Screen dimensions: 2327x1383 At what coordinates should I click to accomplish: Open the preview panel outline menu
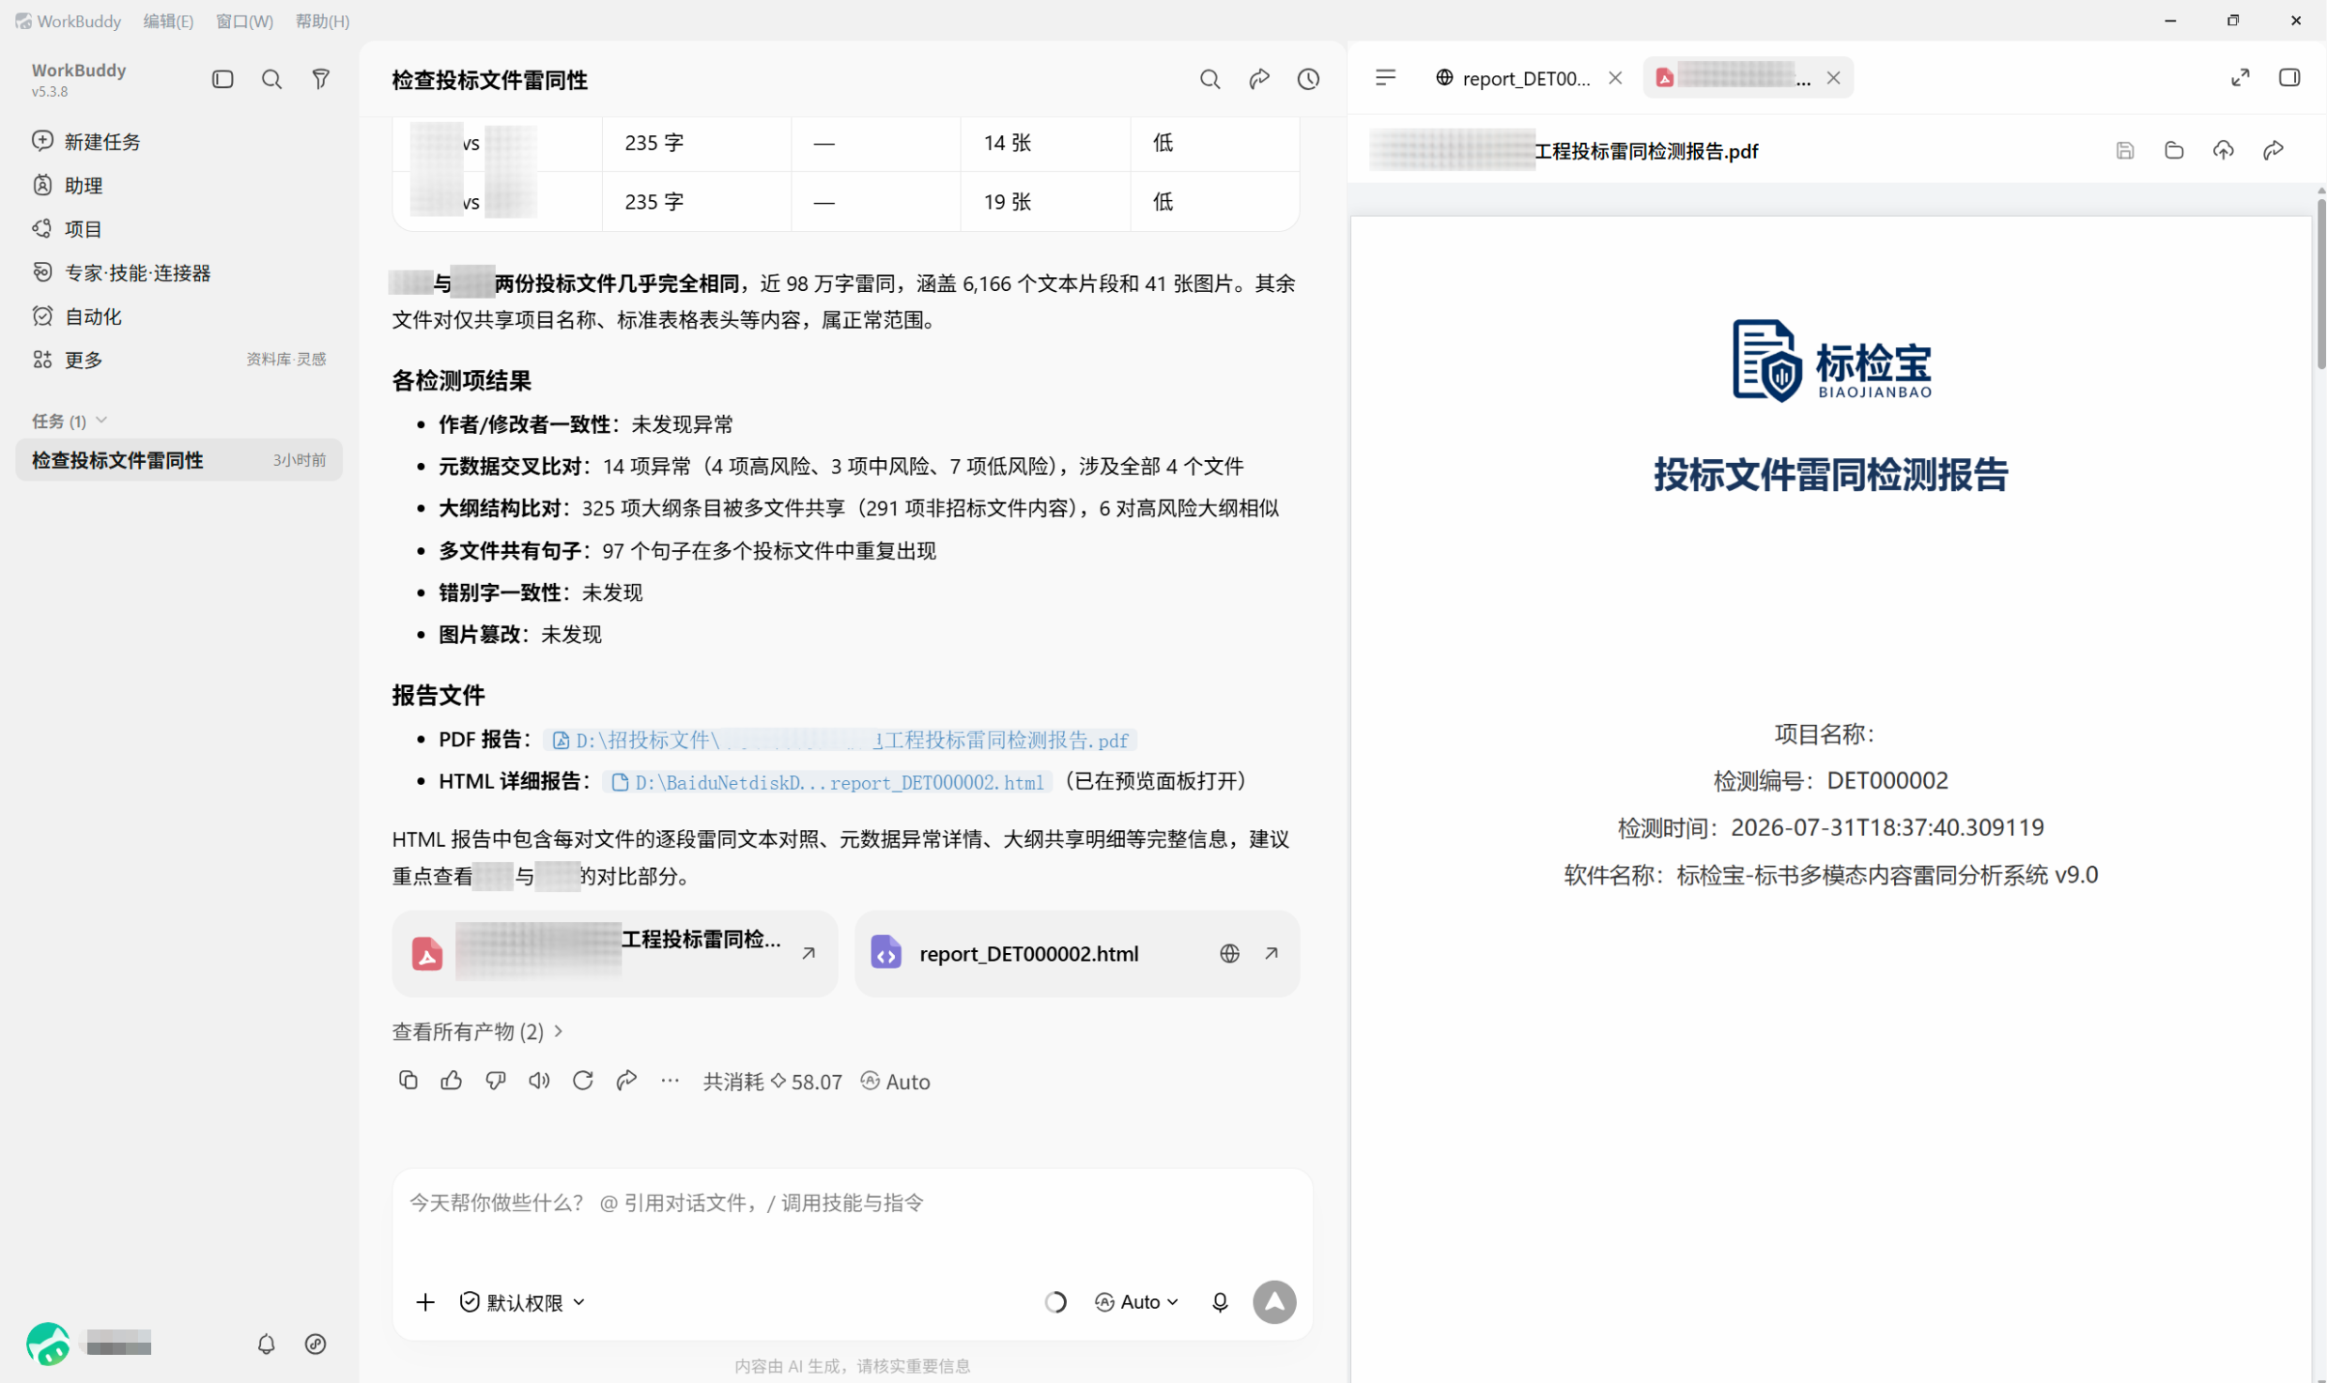pos(1385,78)
